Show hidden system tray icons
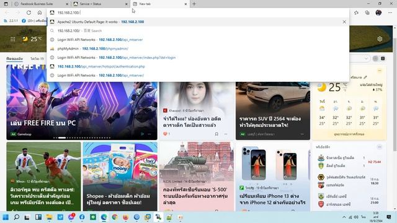 (x=344, y=217)
